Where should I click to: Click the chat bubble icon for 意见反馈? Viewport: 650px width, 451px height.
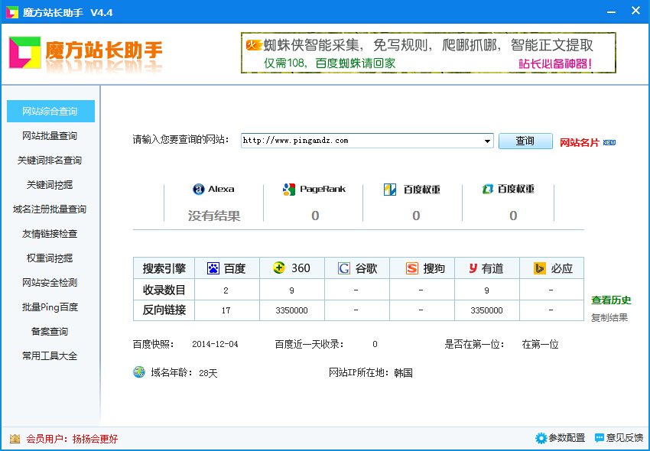click(599, 438)
